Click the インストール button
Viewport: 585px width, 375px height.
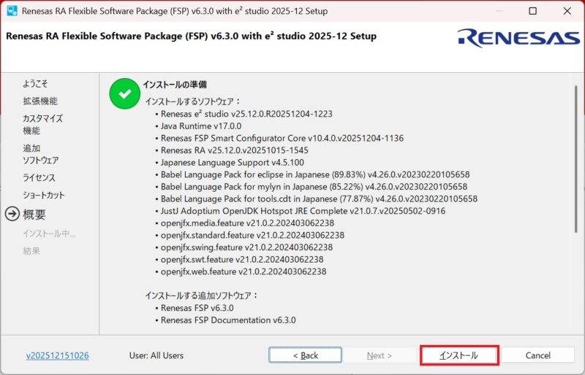459,355
